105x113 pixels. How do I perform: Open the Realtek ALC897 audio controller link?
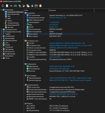click(70, 80)
